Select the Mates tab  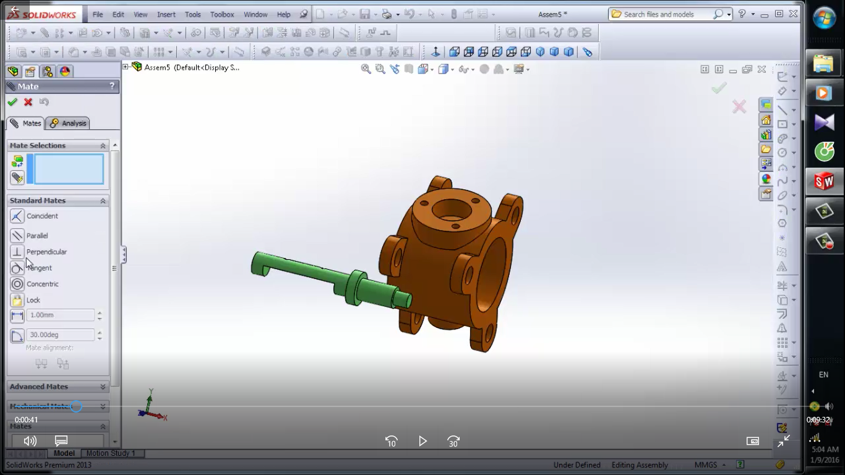25,123
